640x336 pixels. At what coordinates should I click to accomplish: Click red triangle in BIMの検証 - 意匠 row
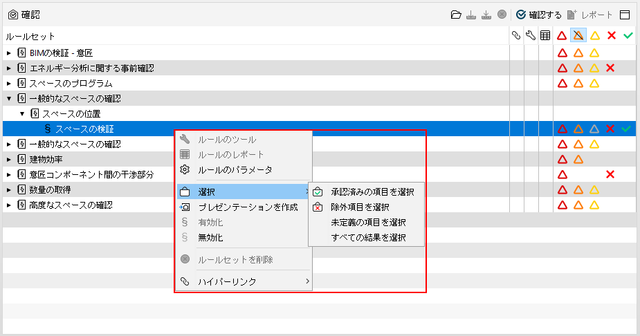[x=563, y=53]
